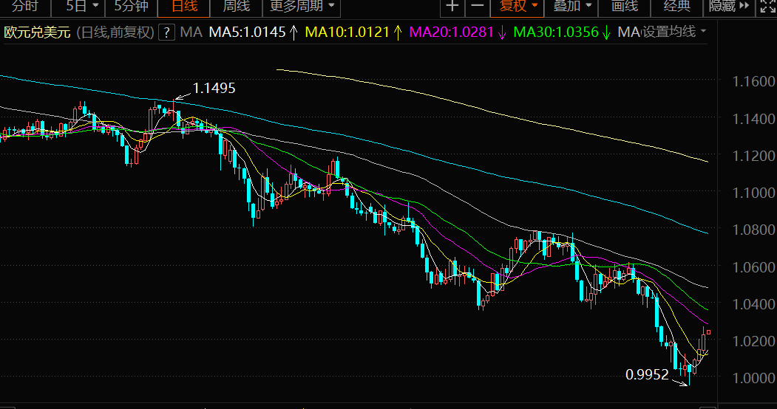
Task: Click the 1.0800 price axis label
Action: (753, 230)
